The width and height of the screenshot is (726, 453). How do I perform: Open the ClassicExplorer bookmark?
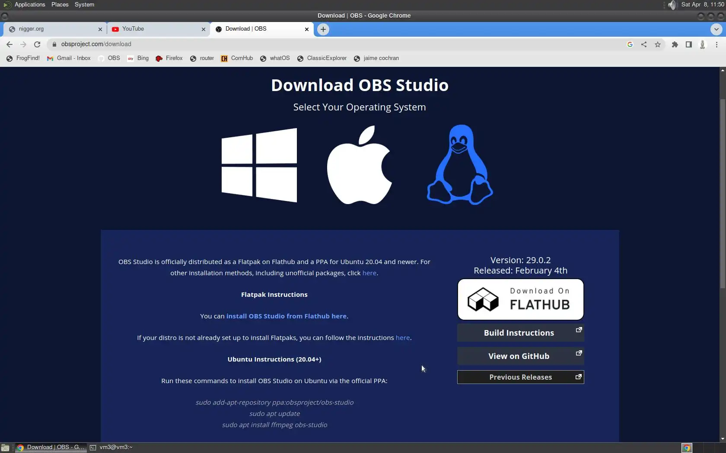(x=322, y=58)
